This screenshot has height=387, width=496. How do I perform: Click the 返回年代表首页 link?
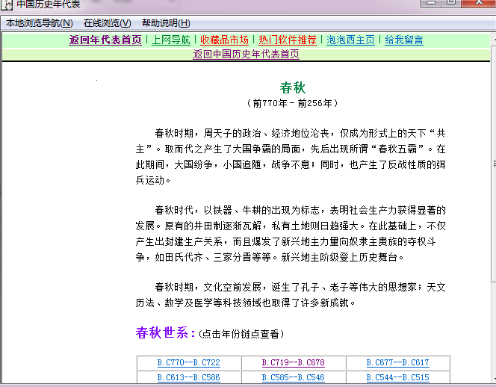point(105,40)
